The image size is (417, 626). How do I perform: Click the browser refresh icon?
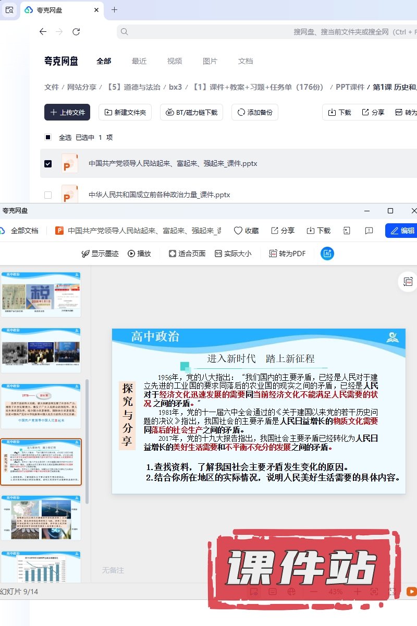[x=76, y=32]
